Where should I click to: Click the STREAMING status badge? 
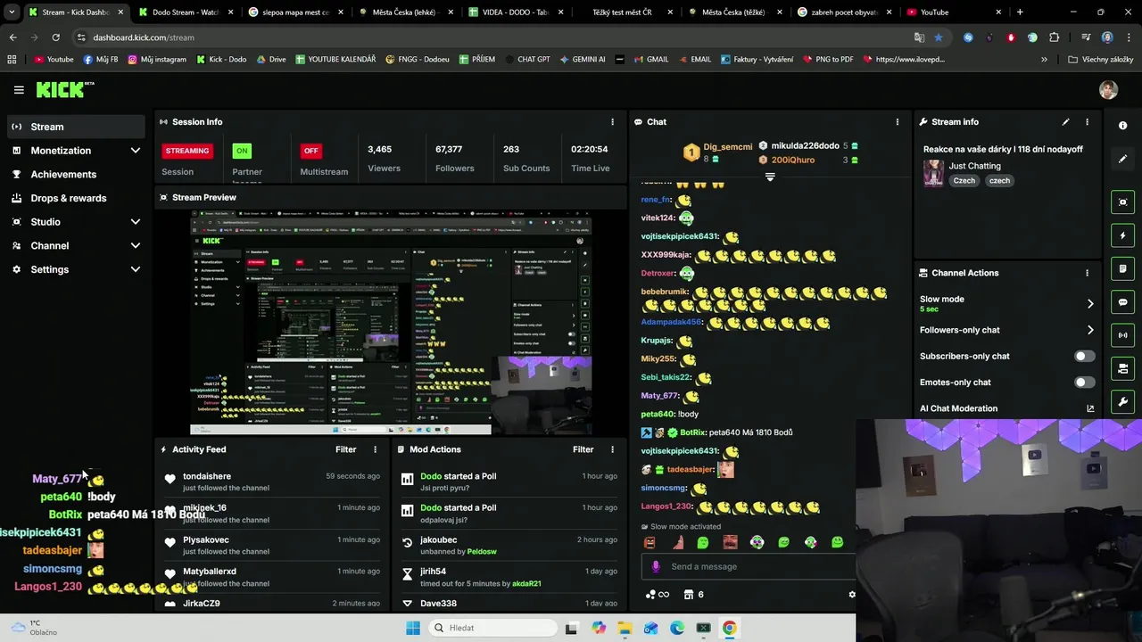point(187,151)
